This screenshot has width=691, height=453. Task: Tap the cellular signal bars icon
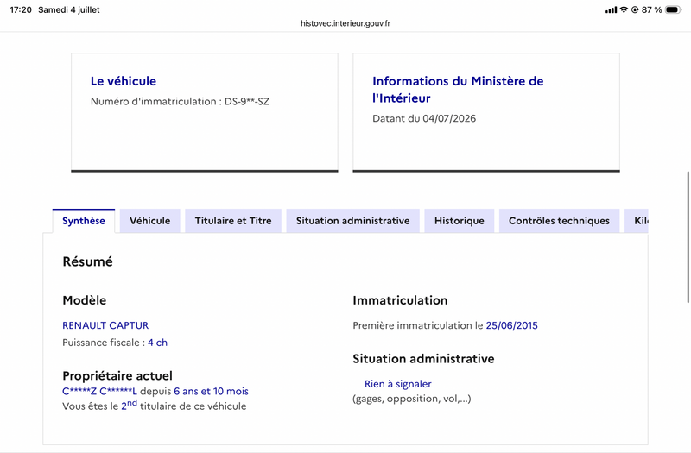[612, 9]
